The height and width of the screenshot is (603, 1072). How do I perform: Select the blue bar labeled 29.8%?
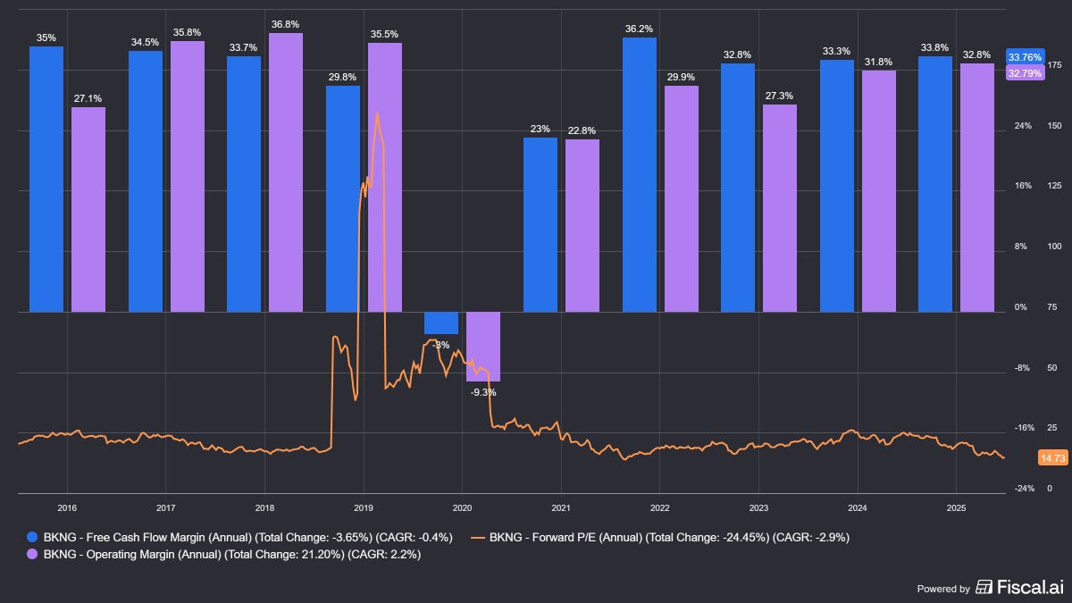pyautogui.click(x=343, y=198)
